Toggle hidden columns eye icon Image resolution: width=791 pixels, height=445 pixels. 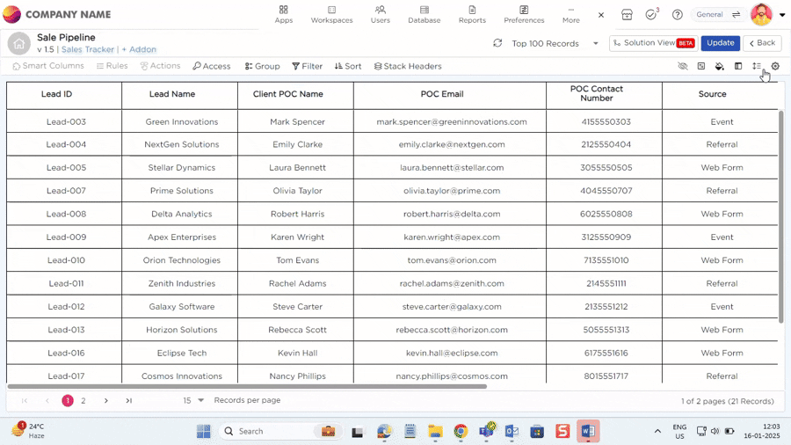pos(683,66)
